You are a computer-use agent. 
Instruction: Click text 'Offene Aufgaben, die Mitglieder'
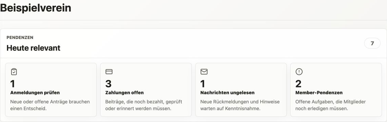(330, 102)
